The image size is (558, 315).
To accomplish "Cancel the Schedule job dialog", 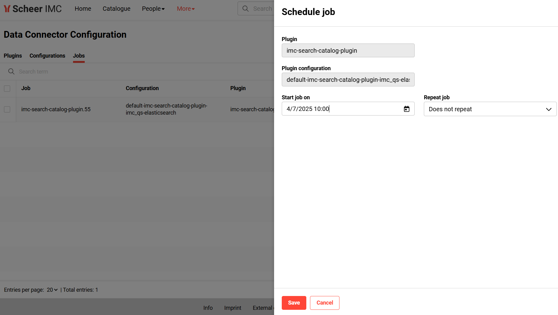I will click(x=324, y=303).
